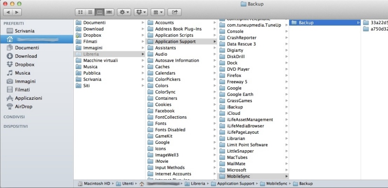Select the Accounts folder
This screenshot has width=388, height=188.
click(x=181, y=22)
